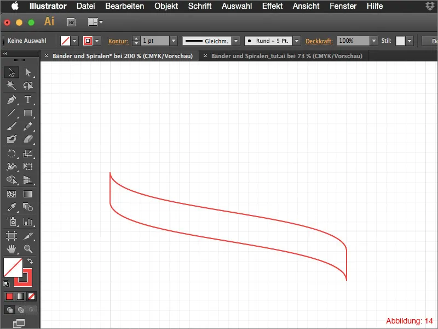Activate Draw Behind mode
The width and height of the screenshot is (438, 329).
coord(20,310)
